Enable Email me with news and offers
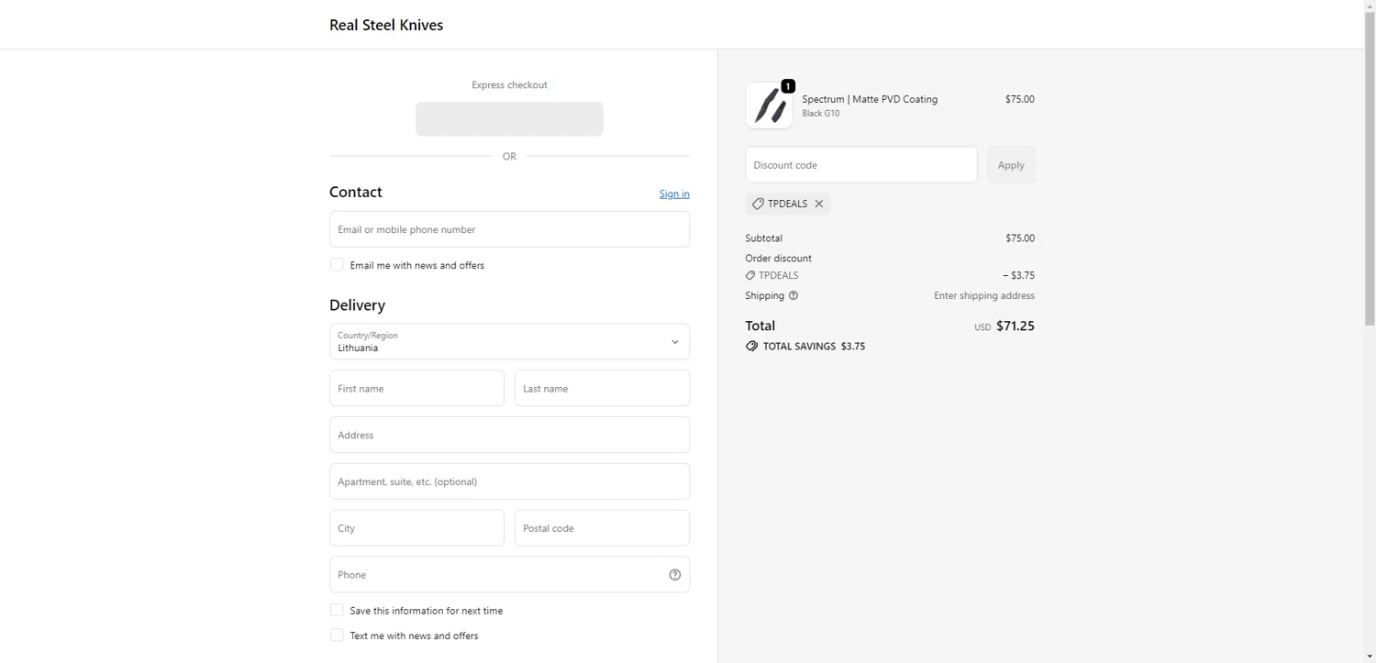Screen dimensions: 1376x663 tap(337, 265)
